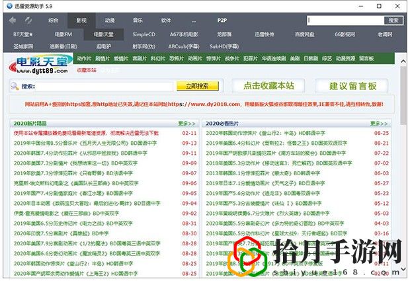Open 《五月天人生无限公司》 movie link
The image size is (410, 281).
pyautogui.click(x=85, y=143)
